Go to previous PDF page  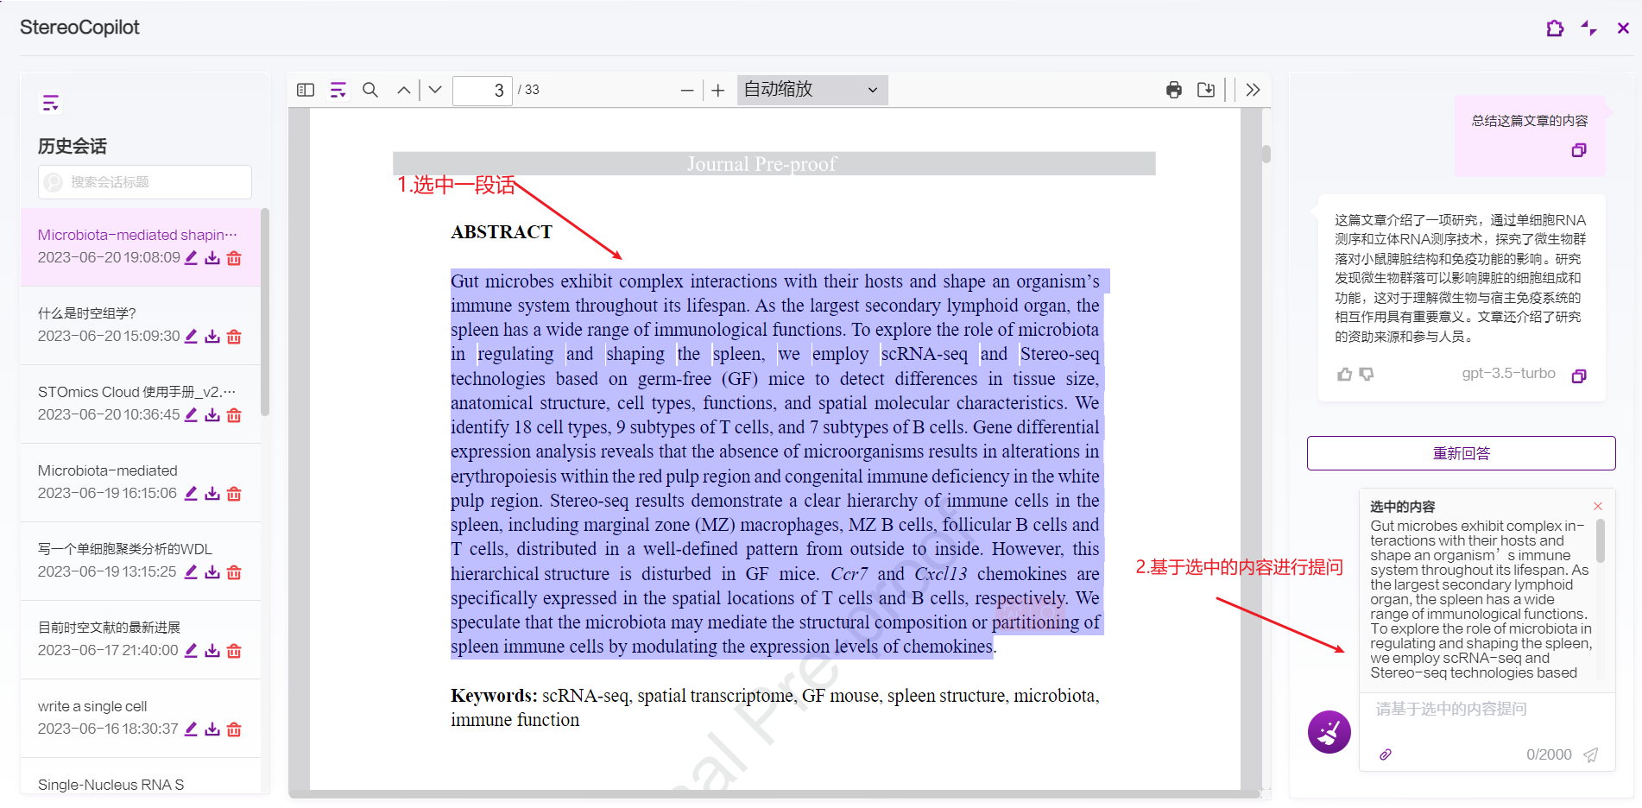[403, 90]
